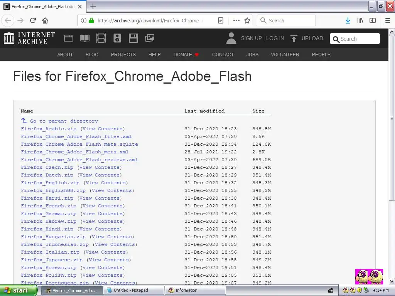395x296 pixels.
Task: Reload the current page
Action: point(33,20)
